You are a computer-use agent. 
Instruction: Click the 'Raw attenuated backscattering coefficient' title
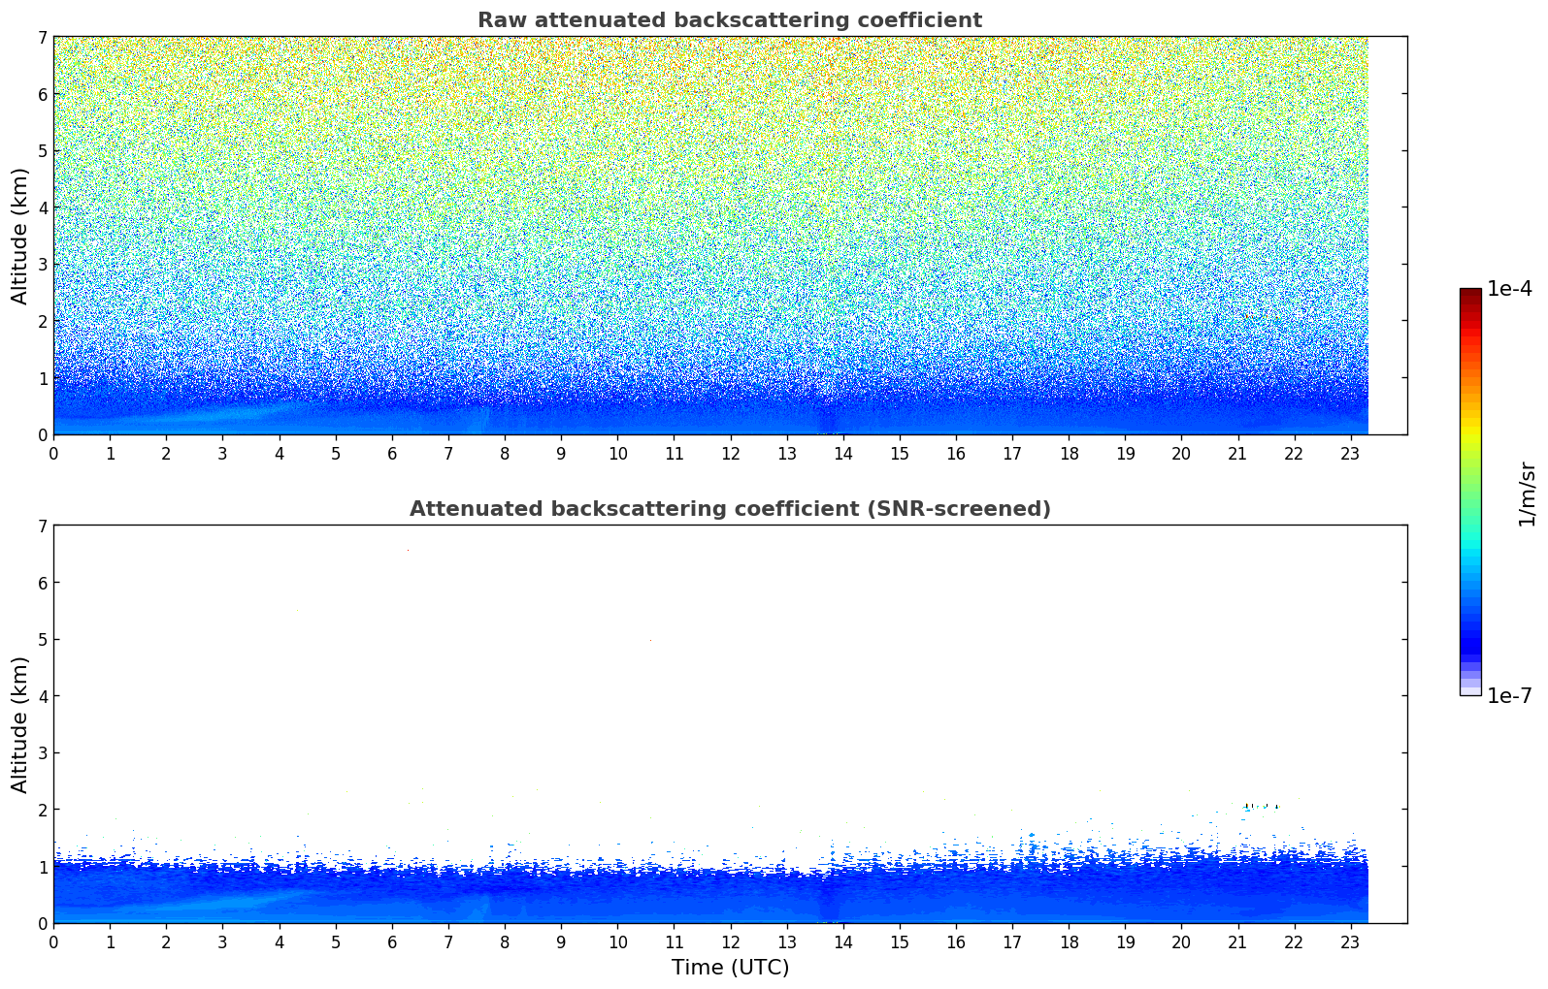[x=730, y=20]
